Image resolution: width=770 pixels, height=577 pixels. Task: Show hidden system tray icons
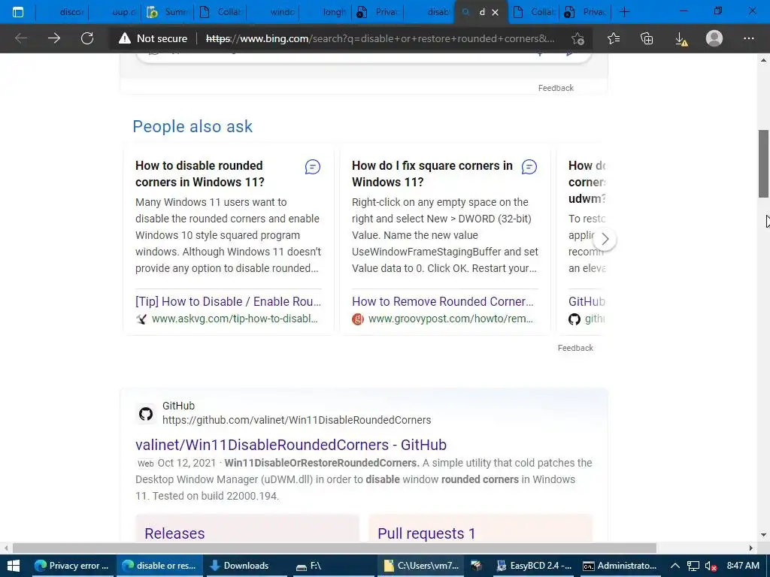tap(675, 566)
